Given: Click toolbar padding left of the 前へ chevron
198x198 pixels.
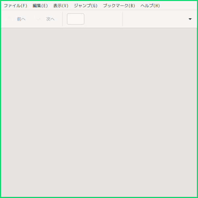Looking at the screenshot, I should point(4,19).
